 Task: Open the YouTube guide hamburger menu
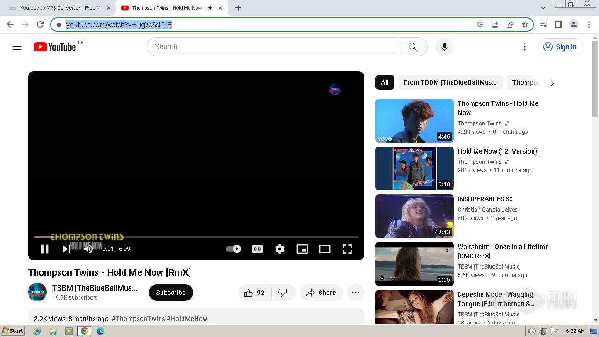(x=17, y=47)
